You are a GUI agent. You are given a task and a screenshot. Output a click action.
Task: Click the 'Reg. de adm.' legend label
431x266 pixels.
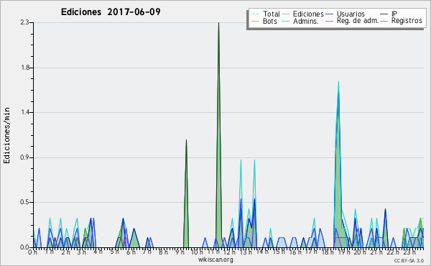pos(358,21)
